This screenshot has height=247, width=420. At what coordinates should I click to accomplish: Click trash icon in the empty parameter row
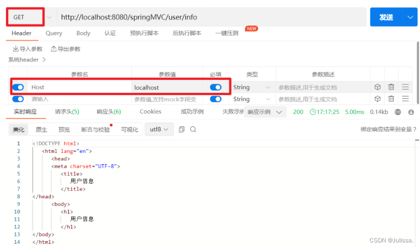(391, 99)
